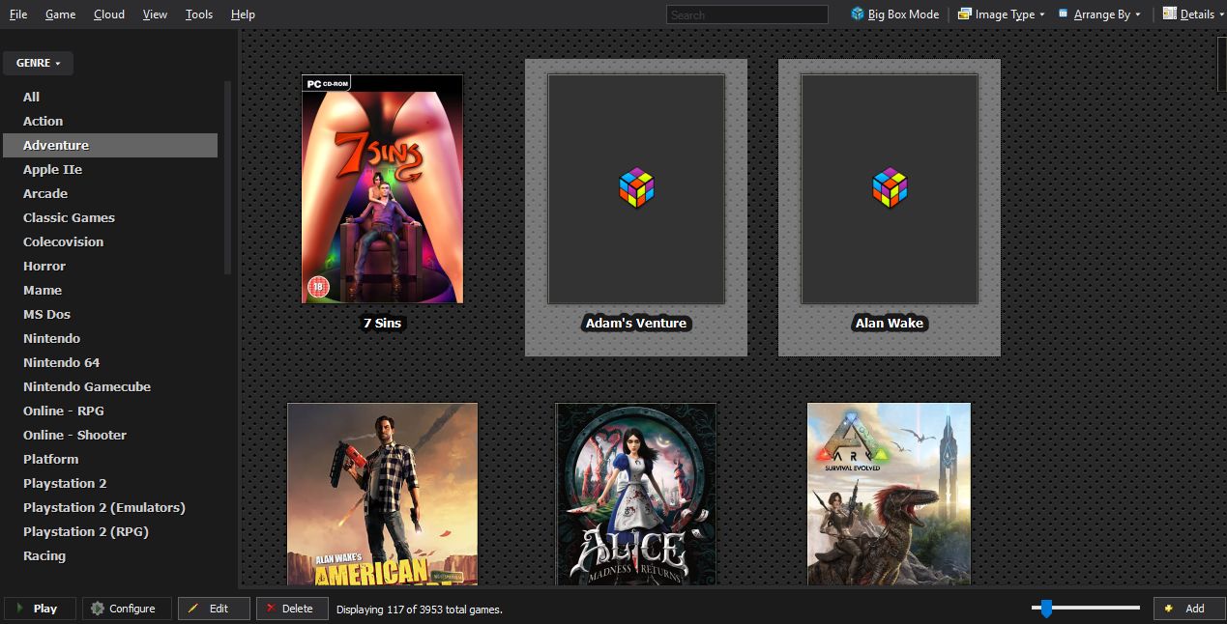The height and width of the screenshot is (624, 1227).
Task: Open the GENRE filter dropdown
Action: coord(38,63)
